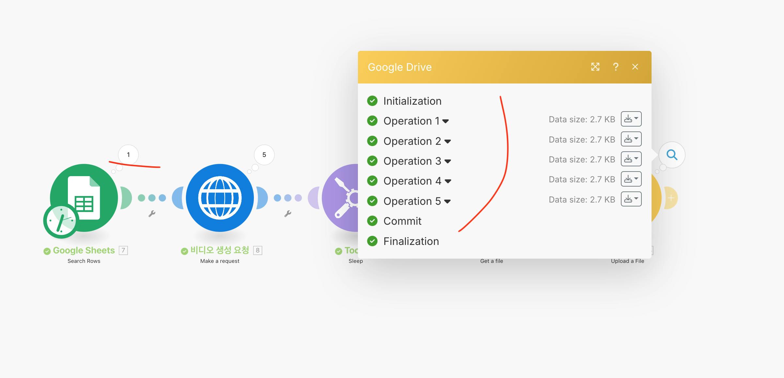Screen dimensions: 784x378
Task: Click the bubble showing 5 operations
Action: [264, 155]
